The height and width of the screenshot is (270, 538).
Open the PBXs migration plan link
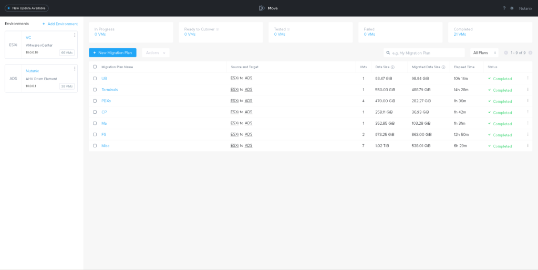pyautogui.click(x=106, y=101)
